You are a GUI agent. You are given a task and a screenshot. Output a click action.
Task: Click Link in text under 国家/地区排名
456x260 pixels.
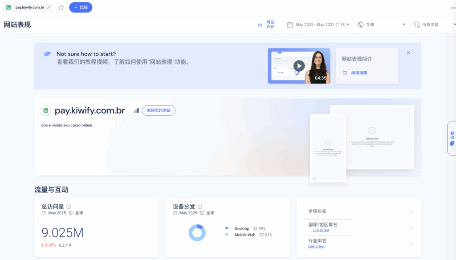(321, 230)
